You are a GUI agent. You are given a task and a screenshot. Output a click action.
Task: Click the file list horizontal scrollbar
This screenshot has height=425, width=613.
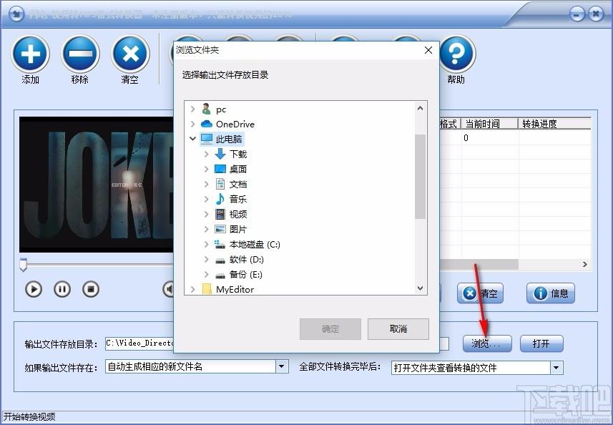tap(479, 264)
